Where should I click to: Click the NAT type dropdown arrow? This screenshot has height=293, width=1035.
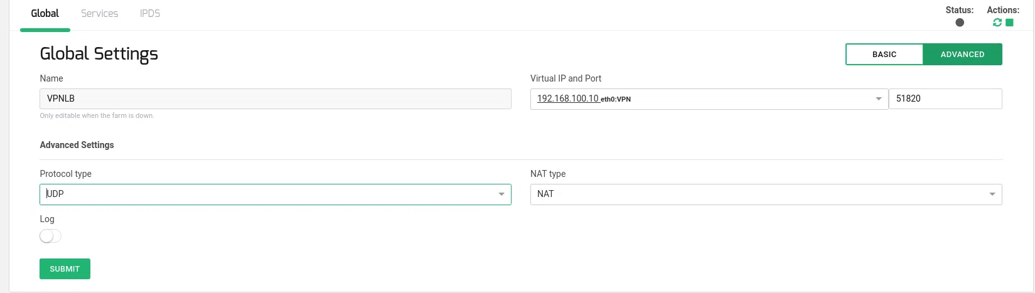pos(992,194)
